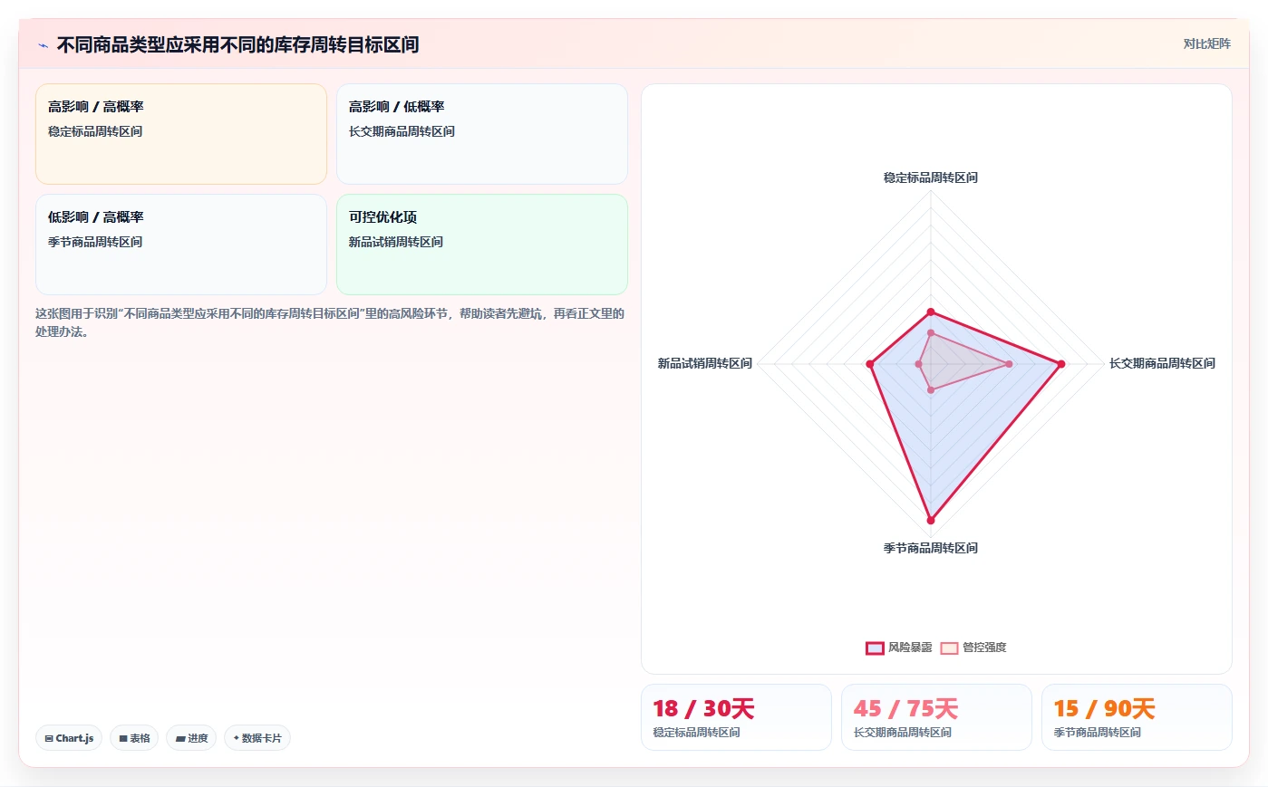Click the 15 / 90天 stat value
This screenshot has width=1268, height=787.
click(1104, 708)
